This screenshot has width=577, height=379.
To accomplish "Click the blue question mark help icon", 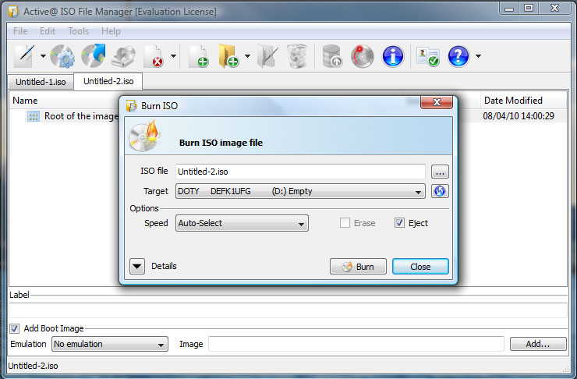I will (458, 56).
